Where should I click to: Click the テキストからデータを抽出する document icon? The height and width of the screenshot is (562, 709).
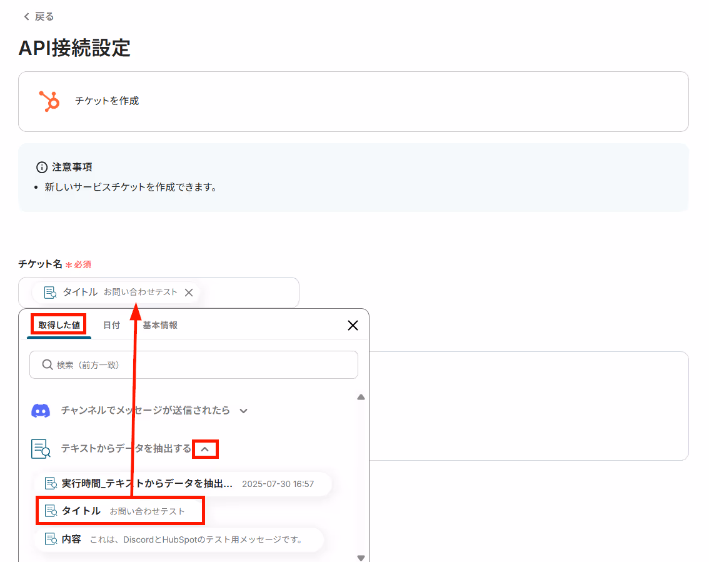point(41,448)
